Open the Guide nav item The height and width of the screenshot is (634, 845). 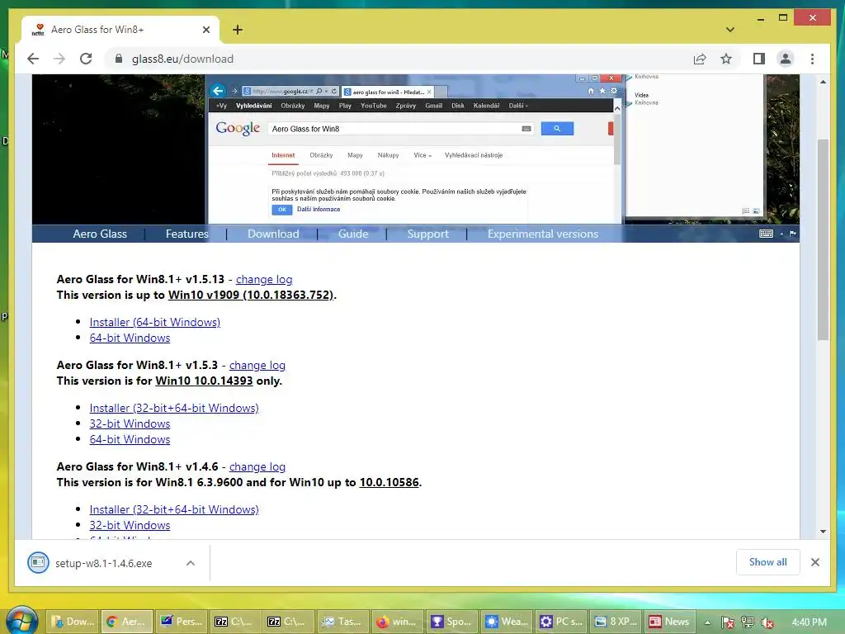pos(353,234)
